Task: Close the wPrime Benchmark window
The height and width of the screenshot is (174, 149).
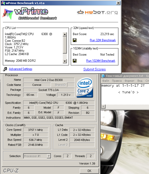Action: coord(118,3)
